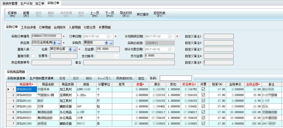
Task: Expand the 预计付款日期 date dropdown arrow
Action: (173, 49)
